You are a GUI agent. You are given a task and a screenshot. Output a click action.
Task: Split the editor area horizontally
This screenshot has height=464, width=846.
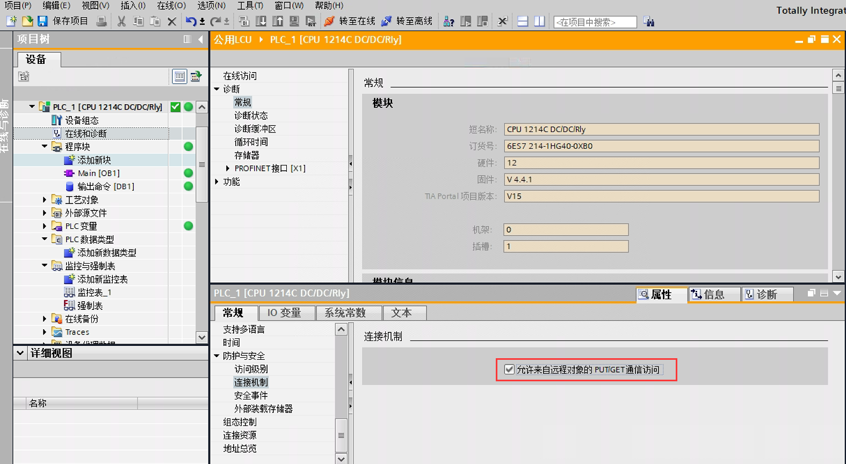tap(523, 21)
